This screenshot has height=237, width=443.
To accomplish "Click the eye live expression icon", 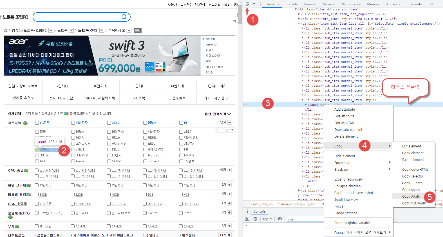I will tap(280, 219).
